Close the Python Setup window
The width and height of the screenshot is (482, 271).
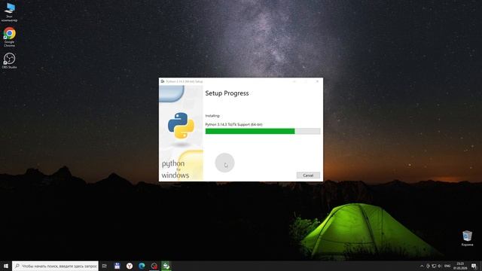tap(317, 81)
